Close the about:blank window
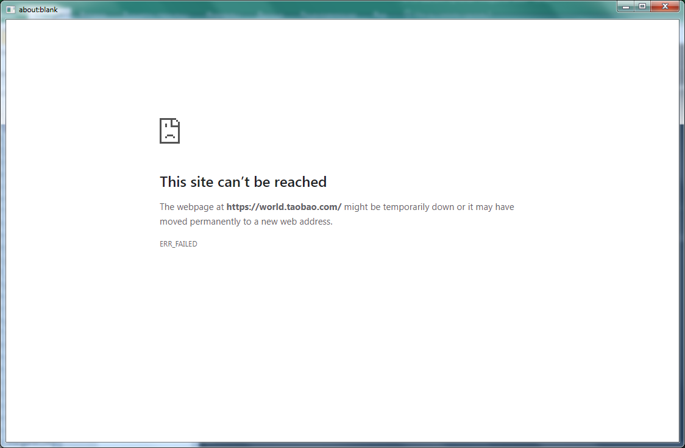The height and width of the screenshot is (448, 685). tap(665, 7)
